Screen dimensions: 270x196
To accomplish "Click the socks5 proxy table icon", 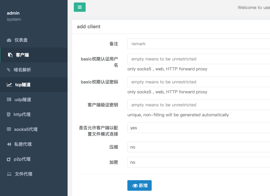I will [x=9, y=129].
